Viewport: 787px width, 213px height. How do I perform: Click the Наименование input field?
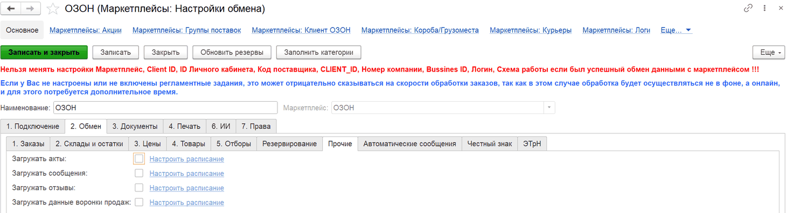[165, 108]
